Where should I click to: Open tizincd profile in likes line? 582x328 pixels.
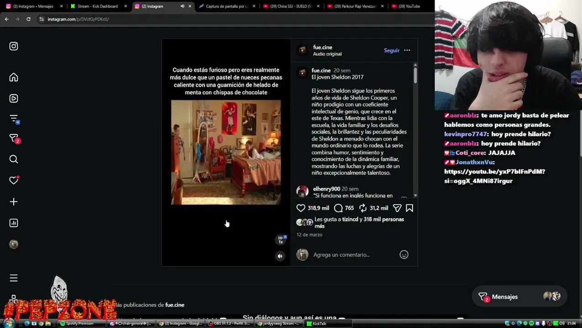(350, 220)
